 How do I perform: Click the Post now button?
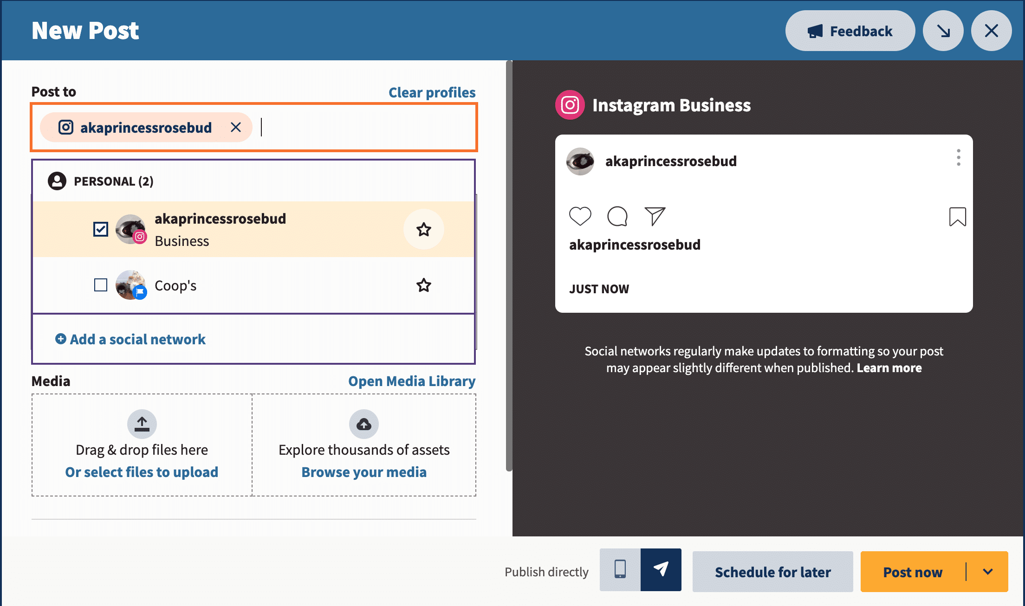(x=913, y=572)
